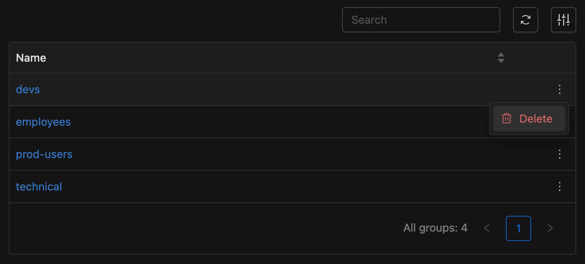Screen dimensions: 585x264
Task: Go to next page with right chevron
Action: (x=550, y=228)
